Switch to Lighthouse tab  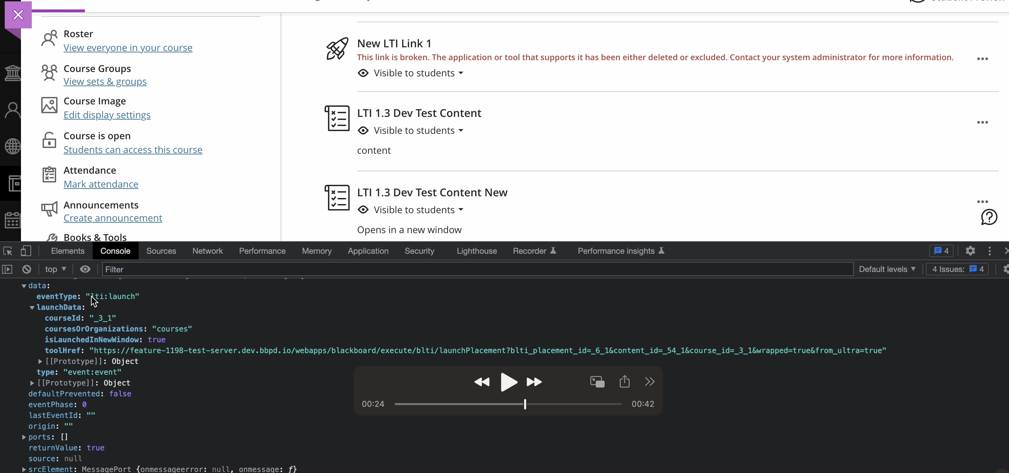pyautogui.click(x=477, y=251)
